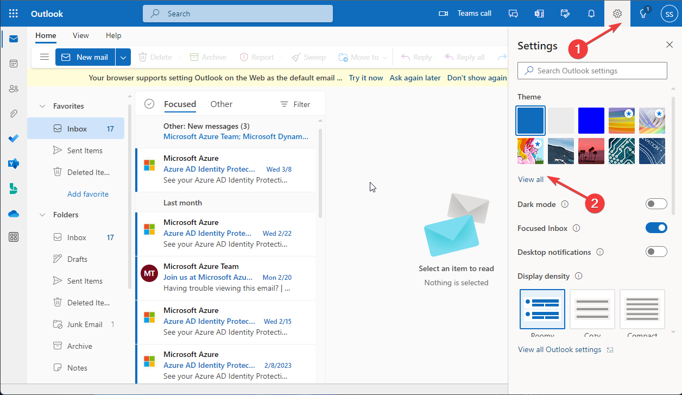Click the main Search box
This screenshot has height=395, width=682.
pos(238,14)
